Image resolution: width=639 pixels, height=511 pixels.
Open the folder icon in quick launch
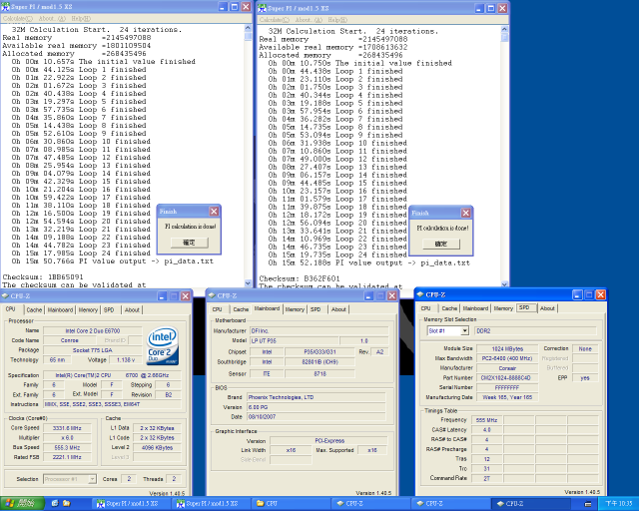click(x=67, y=504)
